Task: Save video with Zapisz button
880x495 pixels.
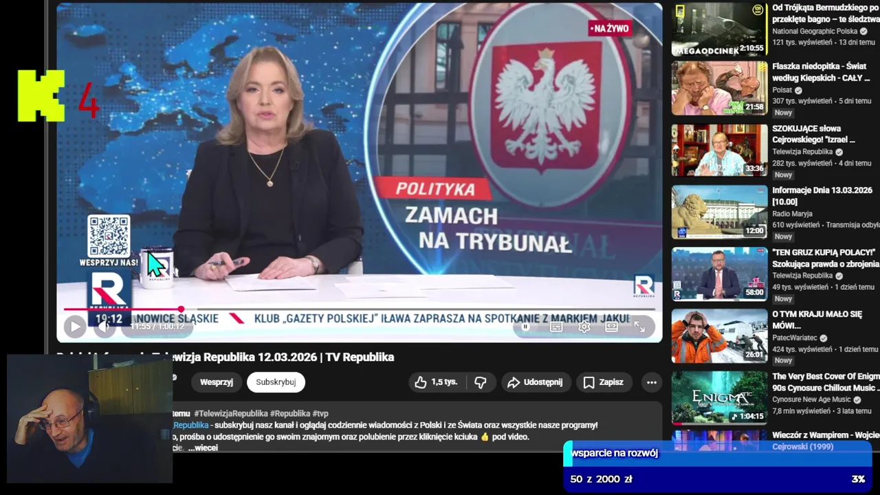Action: tap(603, 382)
